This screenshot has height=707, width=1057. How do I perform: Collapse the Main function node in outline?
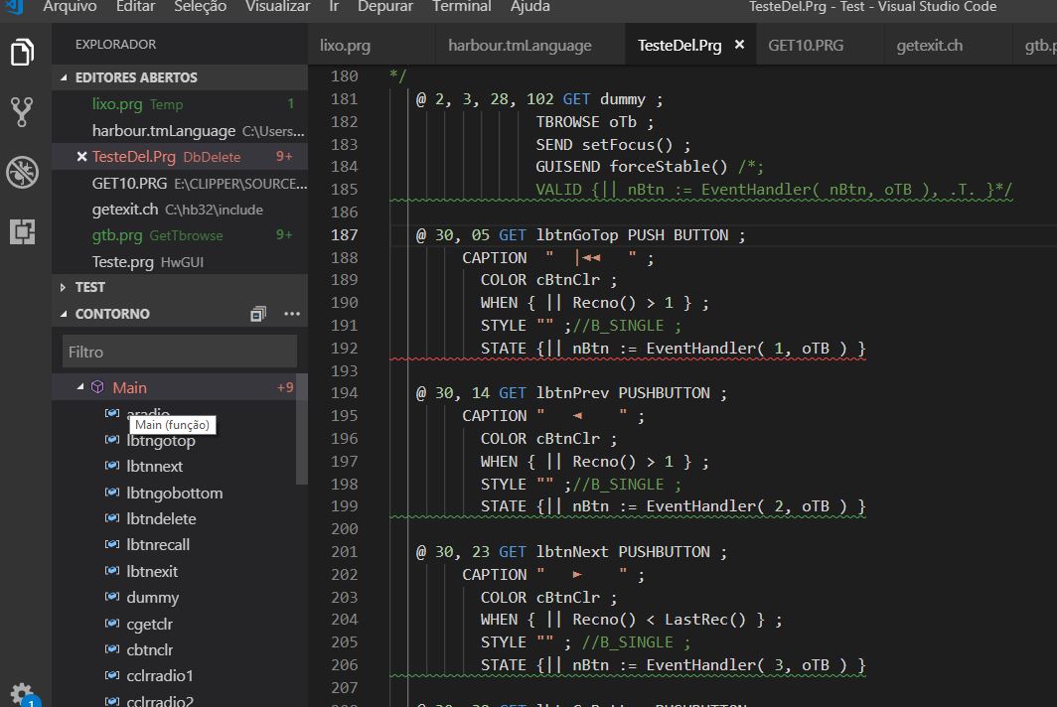(81, 387)
